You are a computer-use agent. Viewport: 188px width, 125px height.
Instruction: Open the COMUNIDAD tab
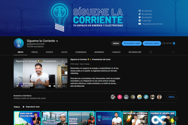click(81, 52)
